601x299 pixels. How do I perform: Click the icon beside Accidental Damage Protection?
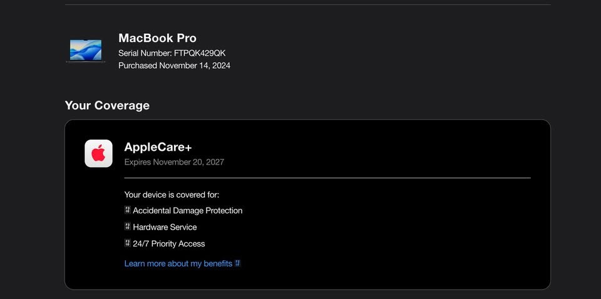point(128,210)
